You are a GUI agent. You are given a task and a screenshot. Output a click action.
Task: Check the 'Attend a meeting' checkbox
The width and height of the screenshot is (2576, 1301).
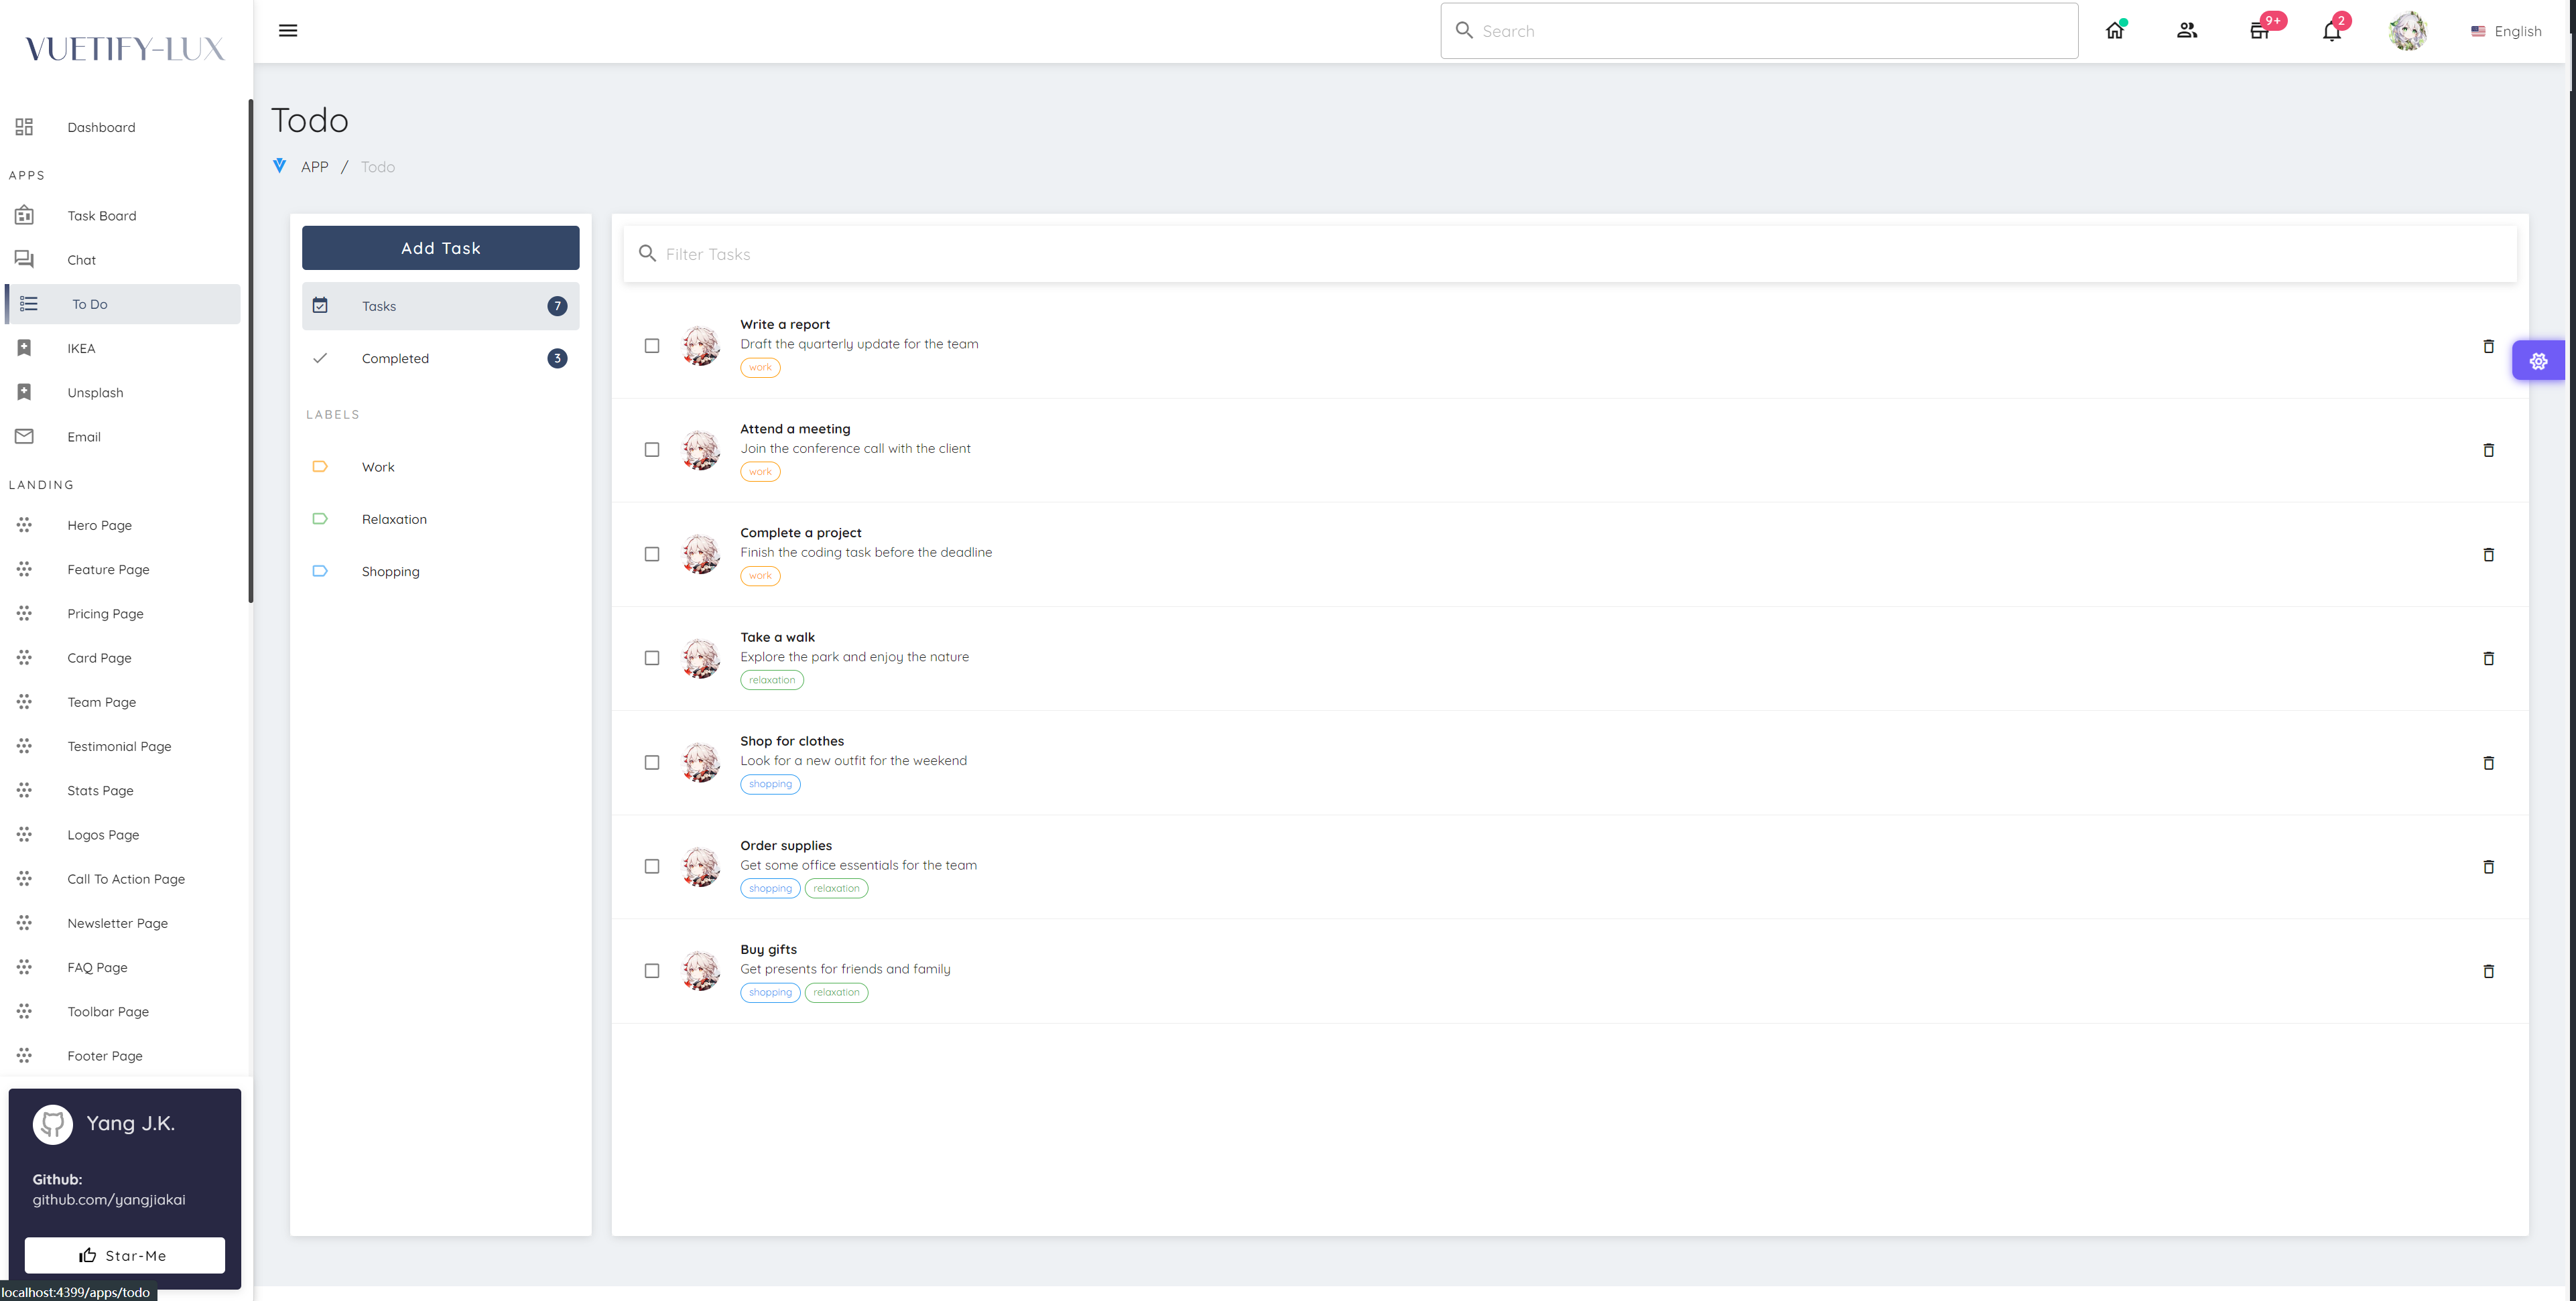(x=652, y=450)
